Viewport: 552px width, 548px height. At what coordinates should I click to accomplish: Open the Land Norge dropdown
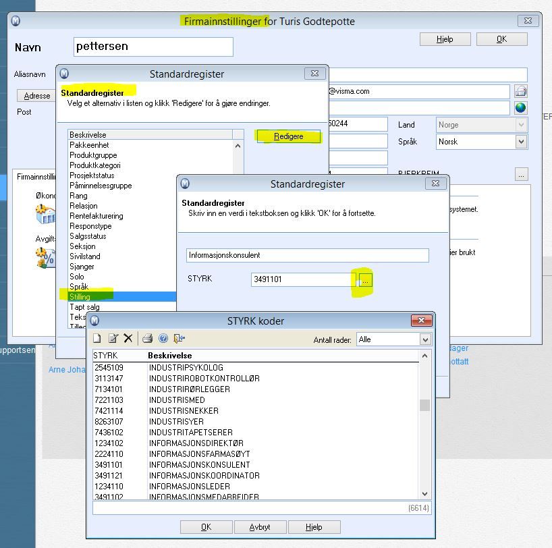coord(521,125)
